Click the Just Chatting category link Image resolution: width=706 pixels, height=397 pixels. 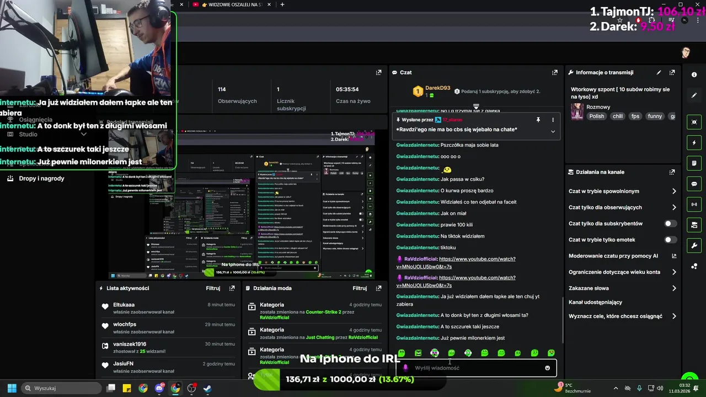coord(320,337)
